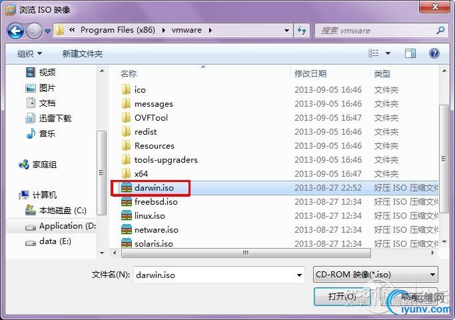Open Application (D:) drive

[61, 226]
